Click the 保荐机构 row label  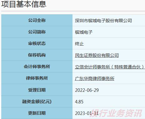37,55
